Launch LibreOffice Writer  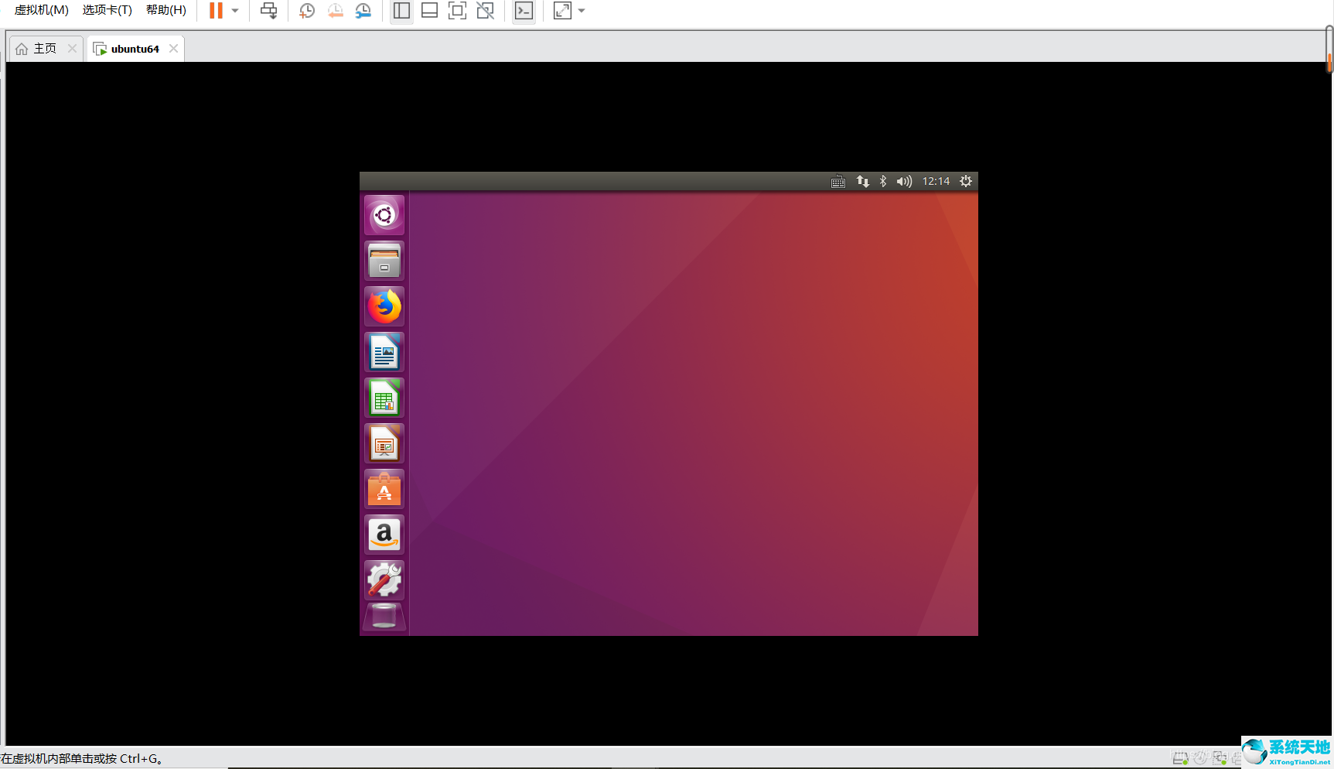click(384, 352)
